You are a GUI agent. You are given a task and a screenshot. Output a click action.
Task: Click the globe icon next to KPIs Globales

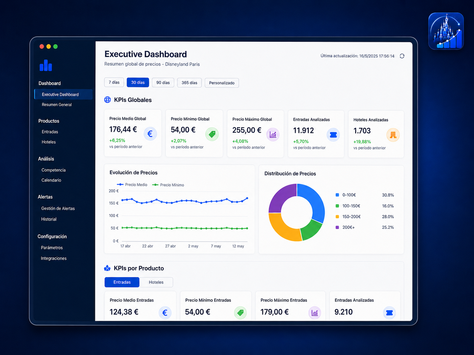click(x=107, y=100)
